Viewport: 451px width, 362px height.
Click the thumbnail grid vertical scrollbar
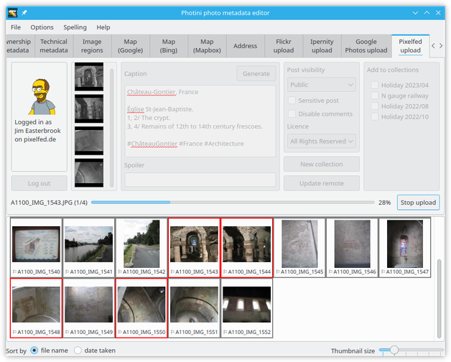(439, 299)
